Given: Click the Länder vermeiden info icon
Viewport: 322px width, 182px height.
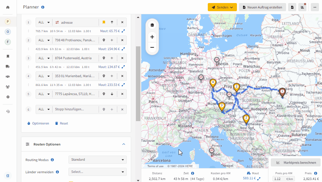Looking at the screenshot, I should tap(57, 172).
